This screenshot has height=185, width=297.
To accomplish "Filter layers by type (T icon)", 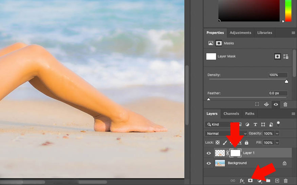I will [255, 124].
